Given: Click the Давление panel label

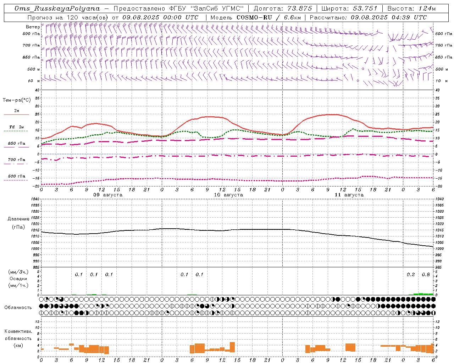Looking at the screenshot, I should 18,219.
